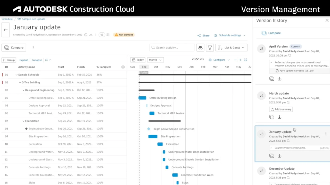Expand the Carpenter work resequence summary
Screen dimensions: 330x185
271,148
